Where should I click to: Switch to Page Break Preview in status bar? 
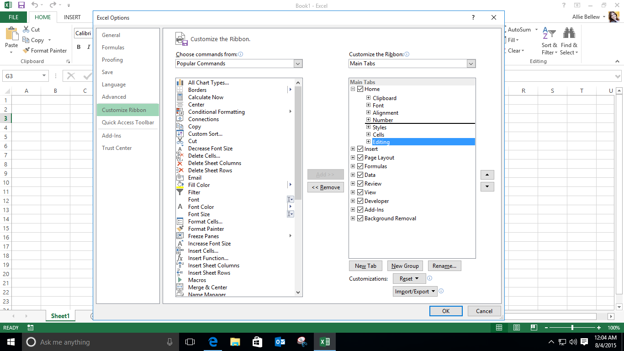tap(534, 328)
